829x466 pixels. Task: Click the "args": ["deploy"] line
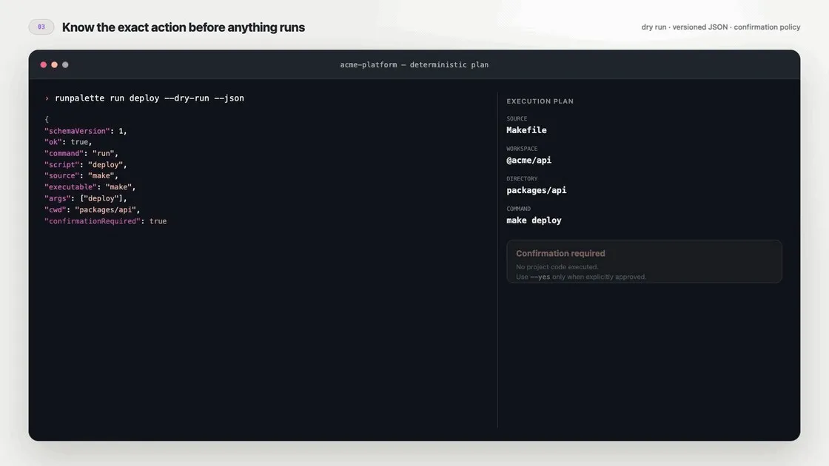[x=86, y=199]
